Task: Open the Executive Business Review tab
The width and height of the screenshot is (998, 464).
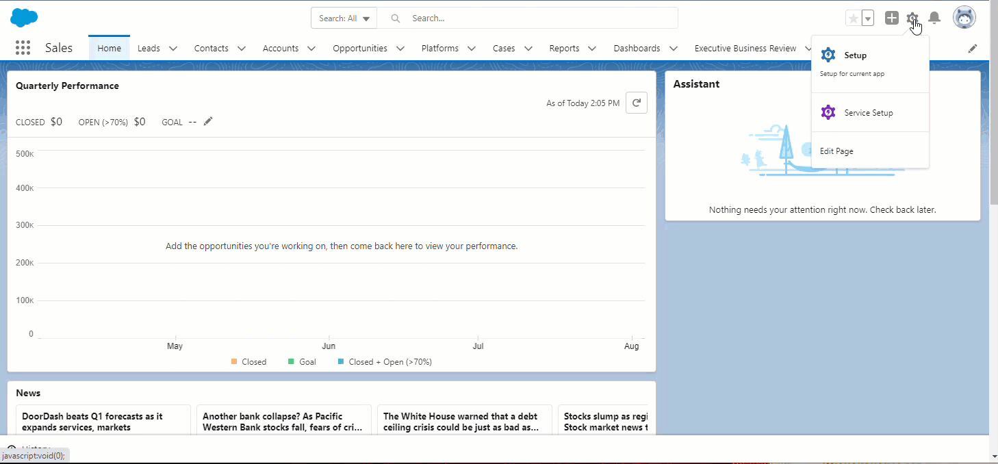Action: pyautogui.click(x=745, y=48)
